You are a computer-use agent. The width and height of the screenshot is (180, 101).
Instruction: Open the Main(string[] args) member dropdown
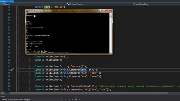point(156,4)
